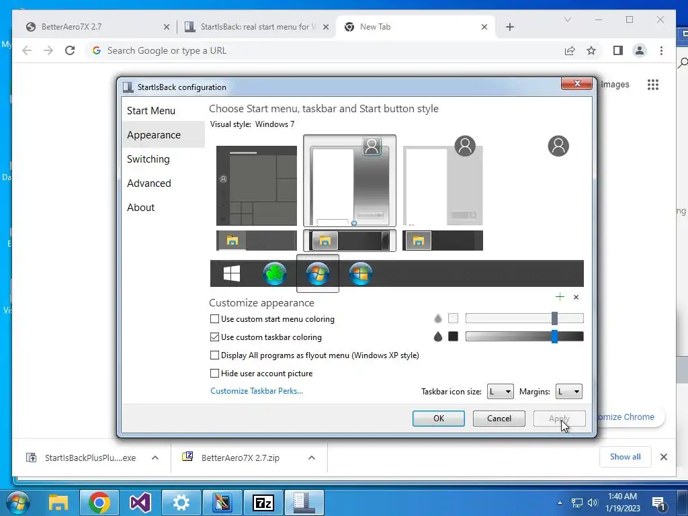Expand BetterAero7X 2.7.zip download options
The height and width of the screenshot is (516, 688).
[312, 458]
